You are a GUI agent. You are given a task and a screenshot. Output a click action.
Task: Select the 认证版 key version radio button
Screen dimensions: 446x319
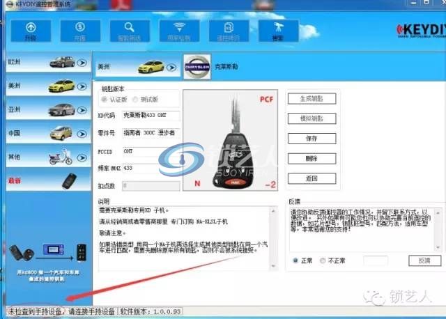[x=105, y=99]
